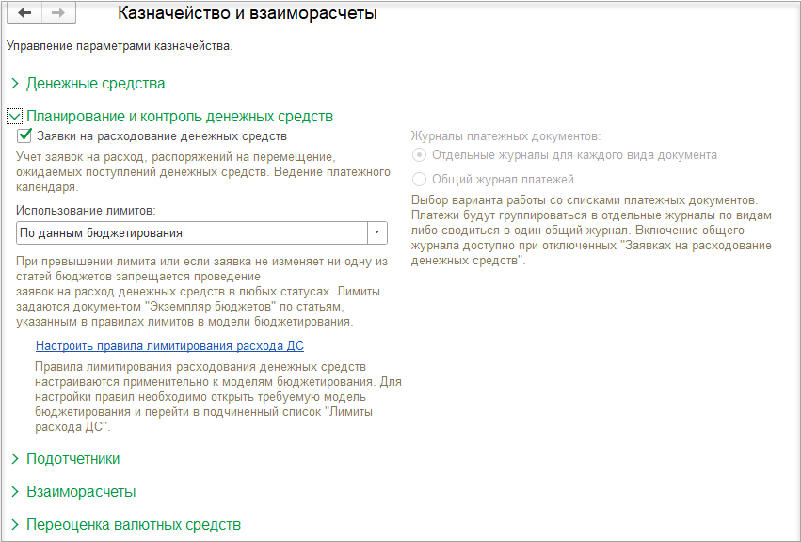Open the Подотчетники section heading
801x542 pixels.
(x=73, y=459)
